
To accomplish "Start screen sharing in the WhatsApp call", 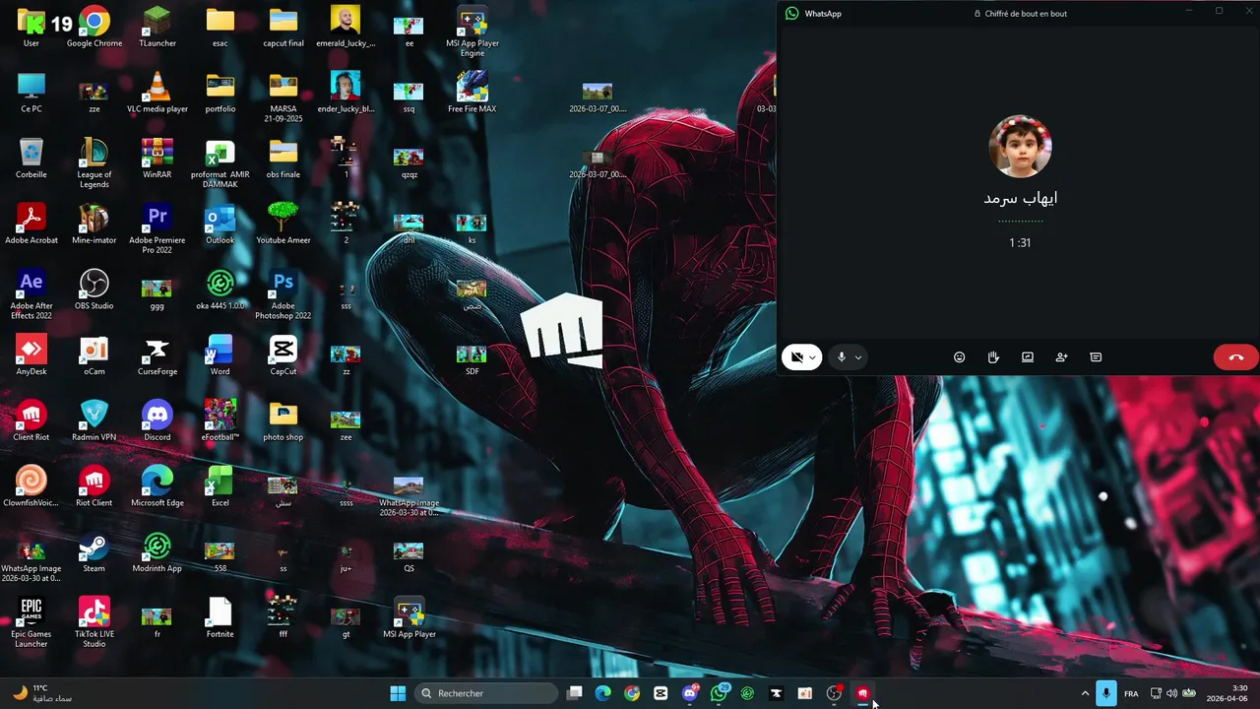I will (1028, 357).
